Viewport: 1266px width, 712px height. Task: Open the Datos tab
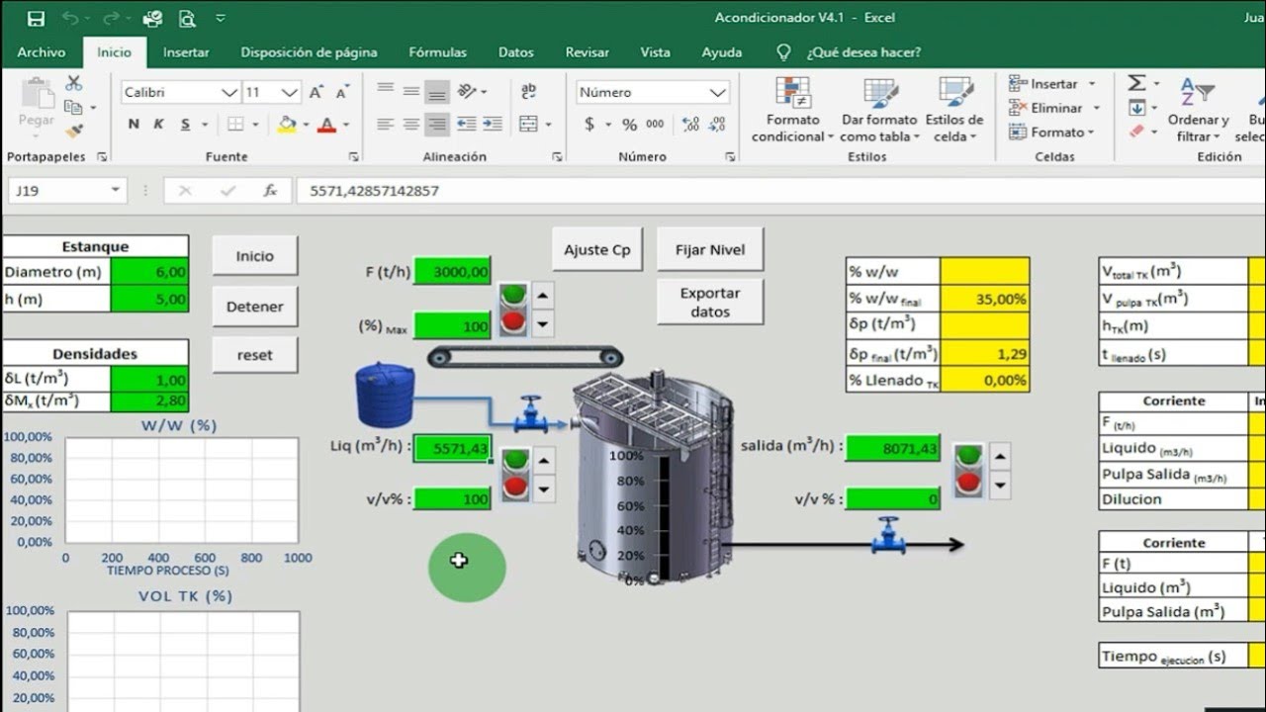(515, 52)
